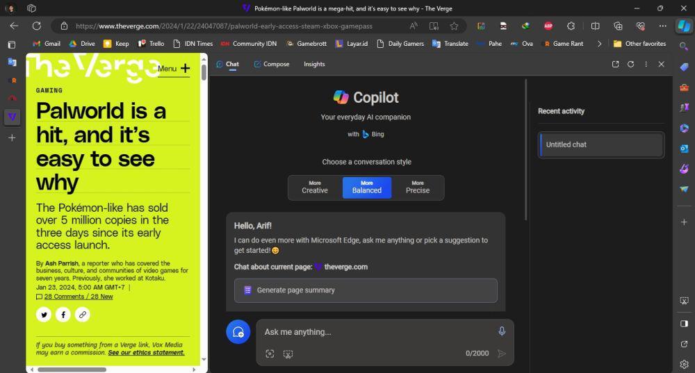This screenshot has height=373, width=695.
Task: Toggle the Copilot sidebar icon
Action: point(684,26)
